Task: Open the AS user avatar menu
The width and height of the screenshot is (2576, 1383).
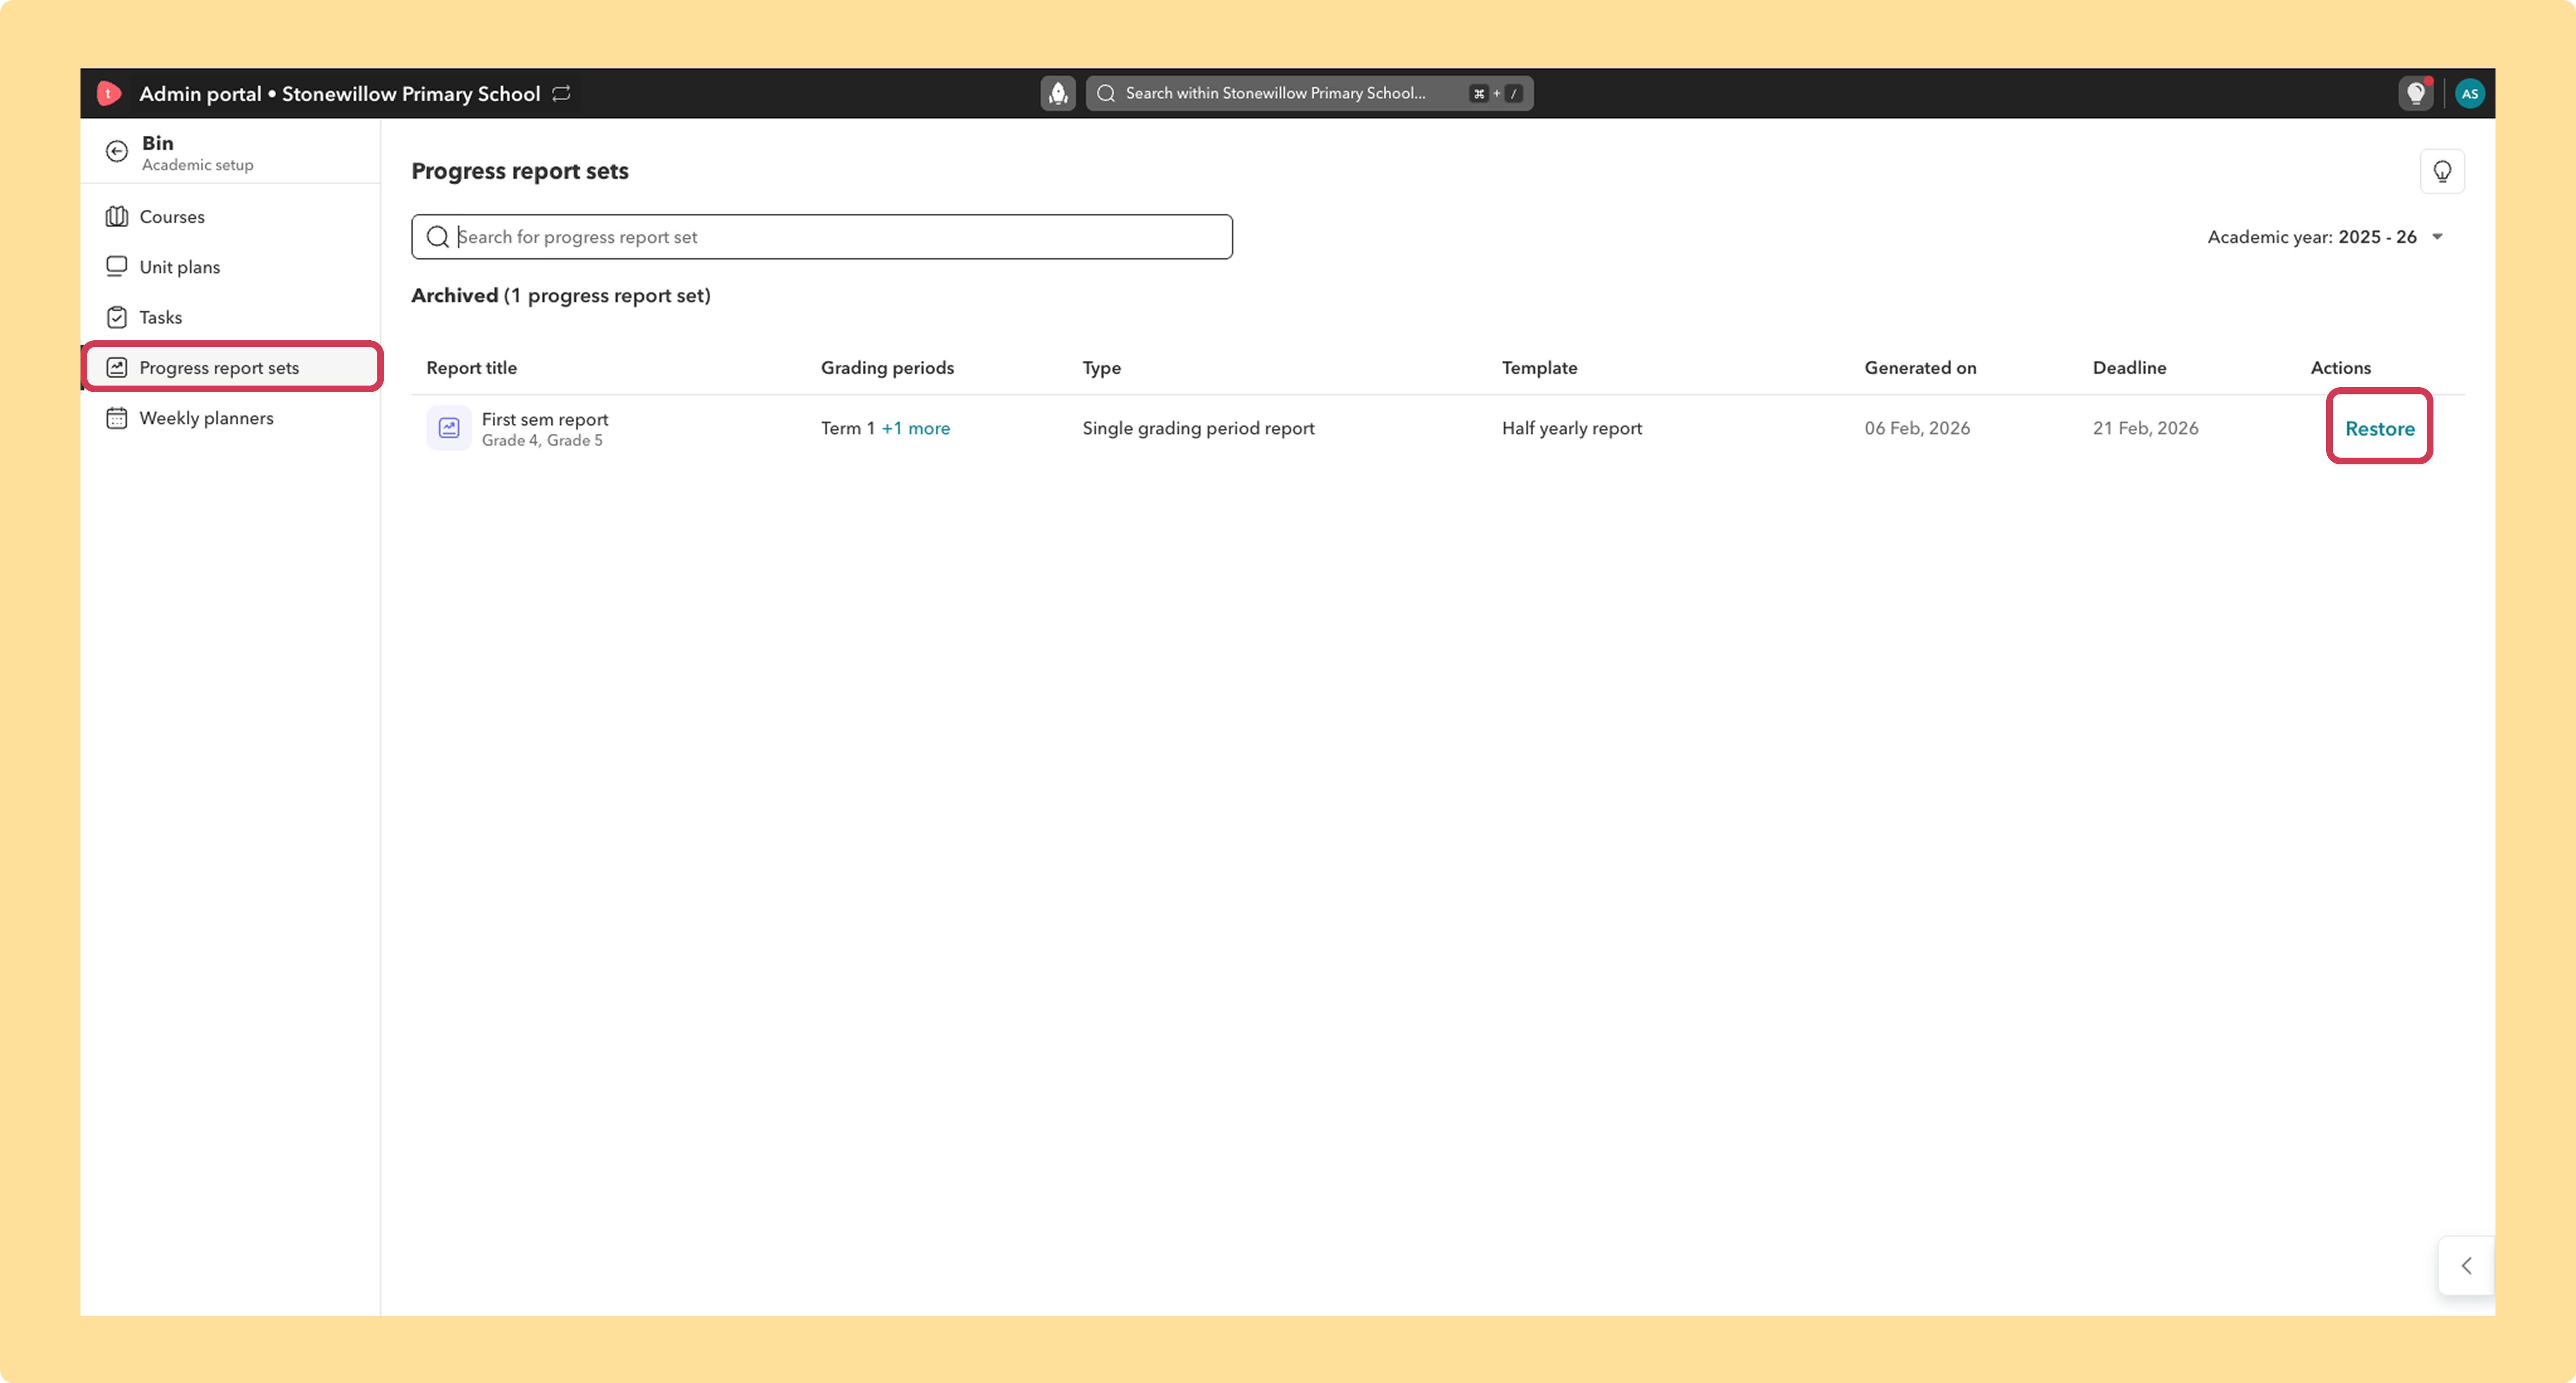Action: 2469,93
